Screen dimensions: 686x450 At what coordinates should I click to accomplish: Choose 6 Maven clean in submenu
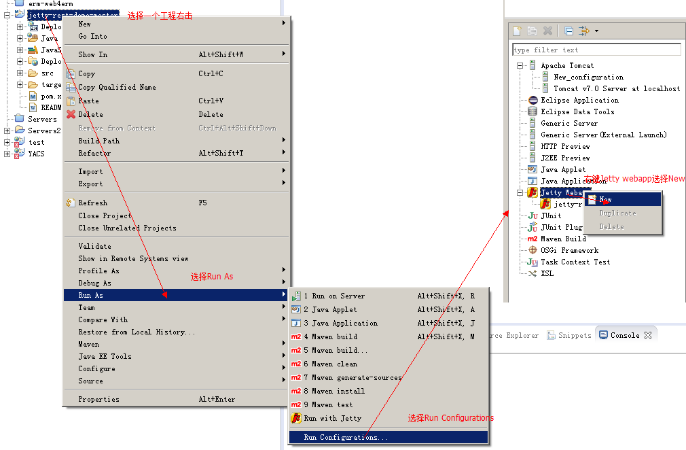click(x=389, y=364)
